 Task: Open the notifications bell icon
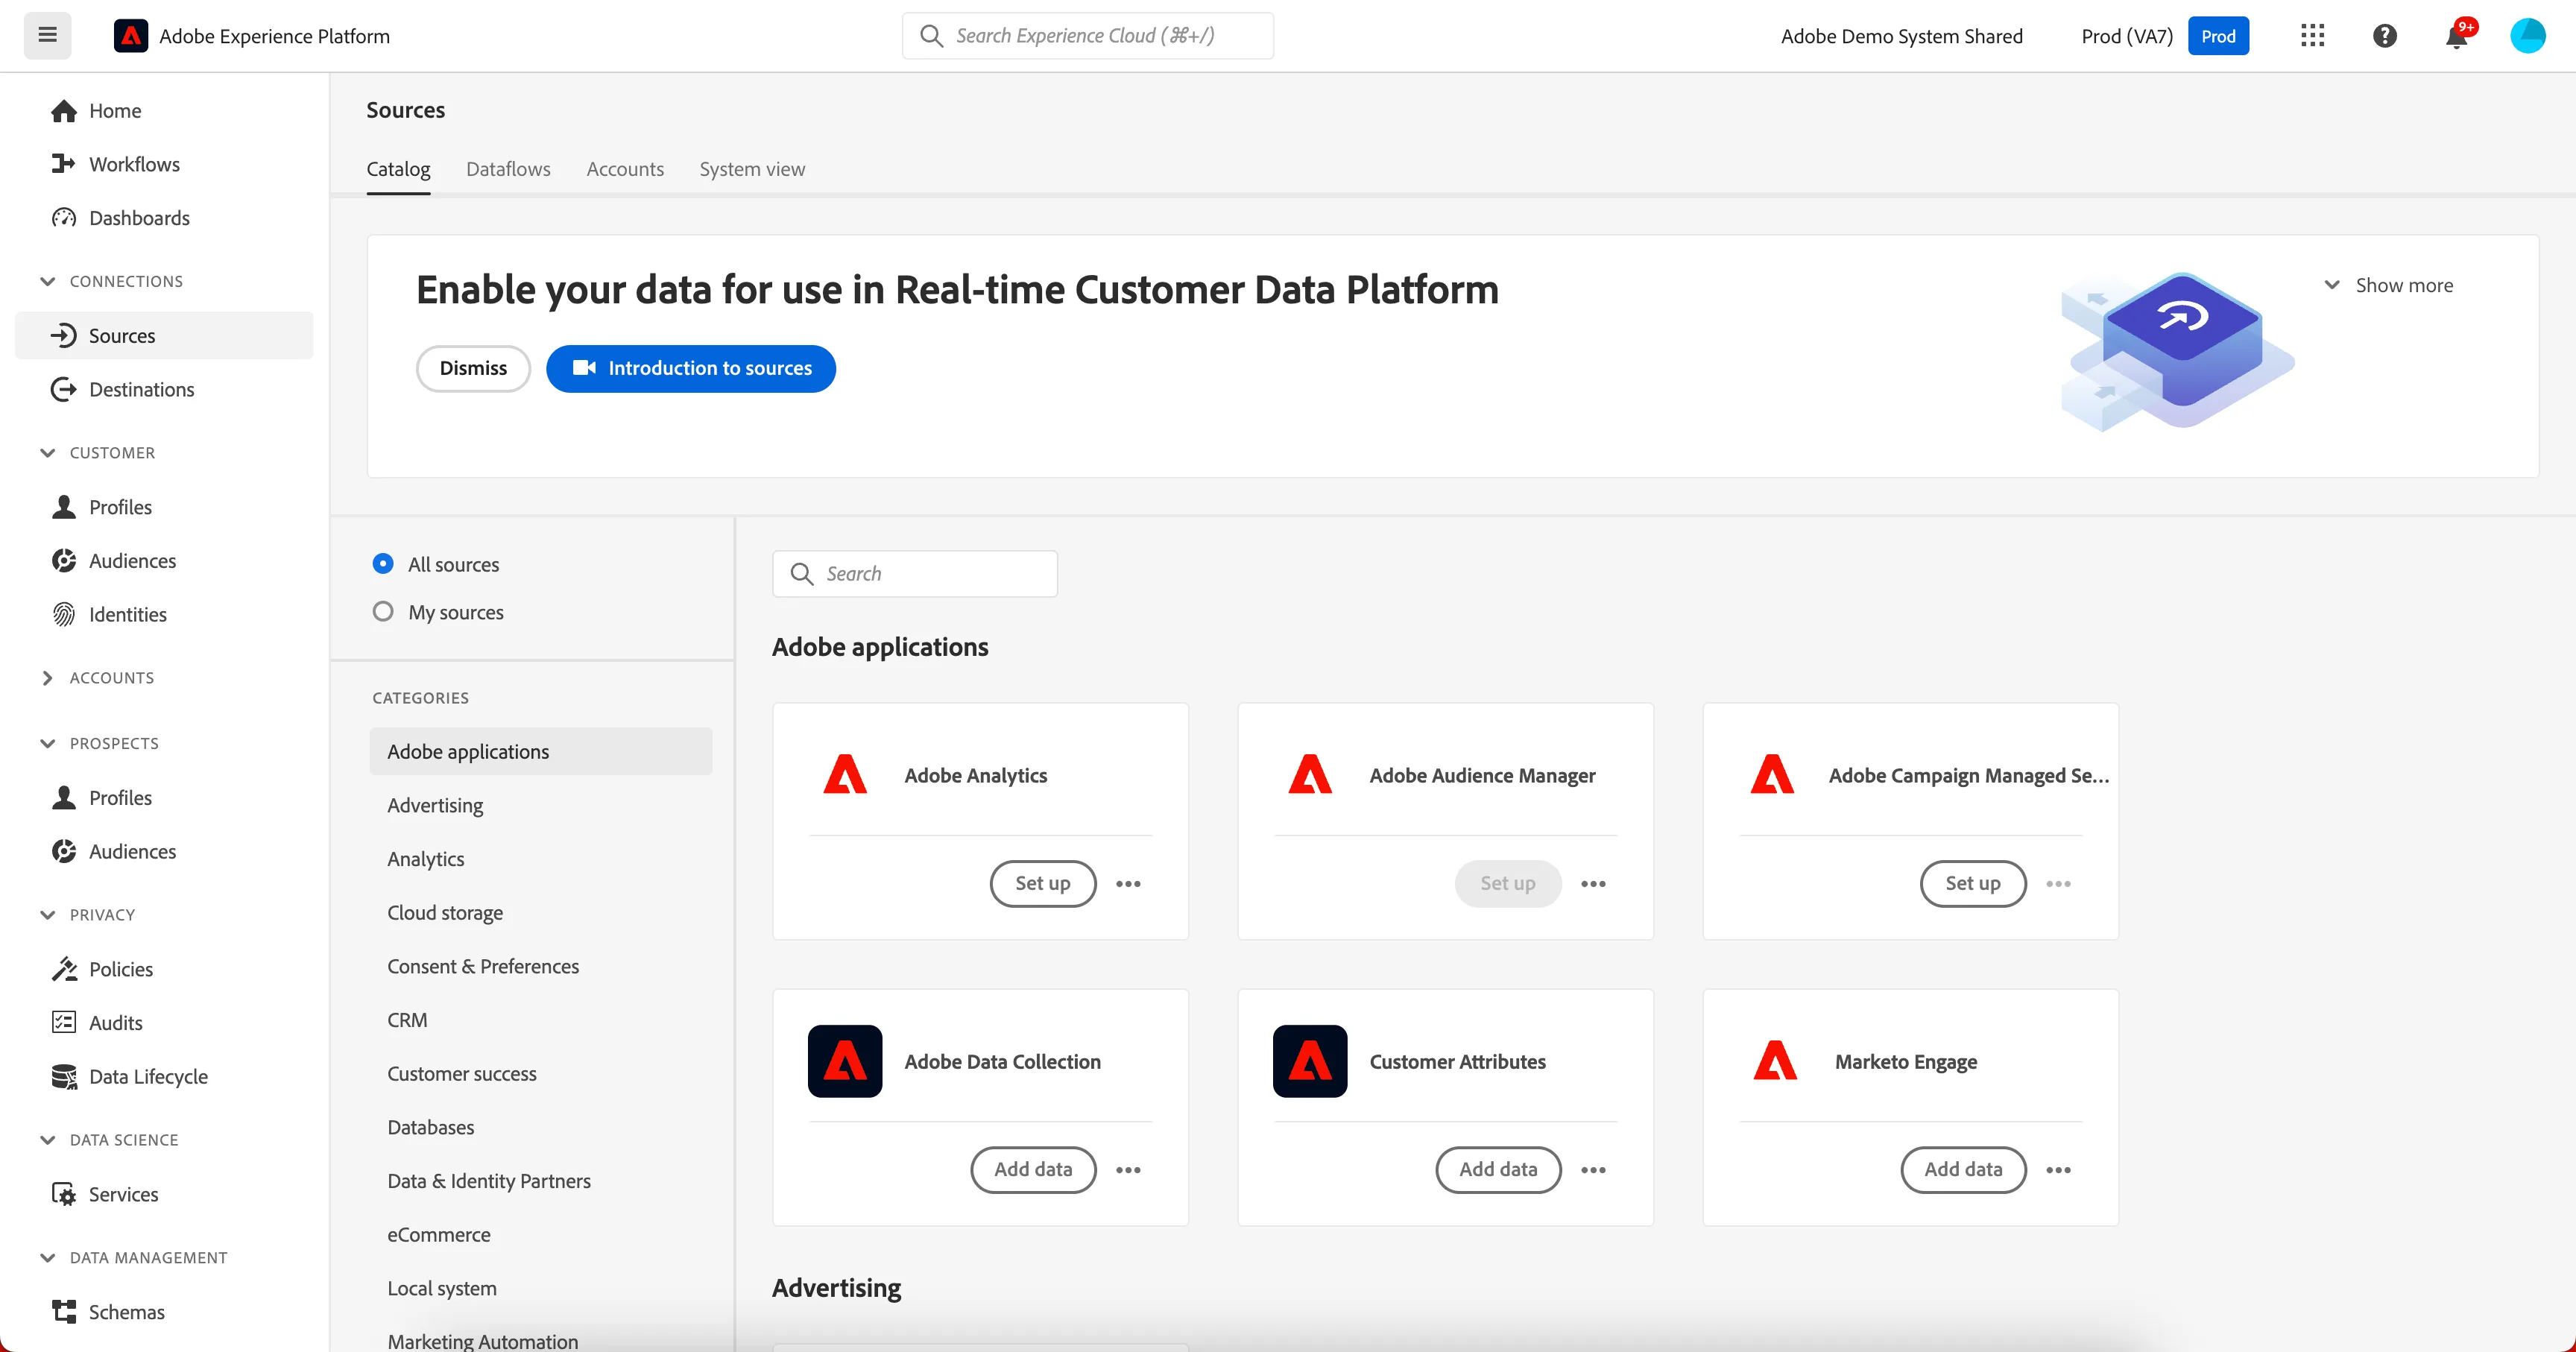pos(2457,36)
